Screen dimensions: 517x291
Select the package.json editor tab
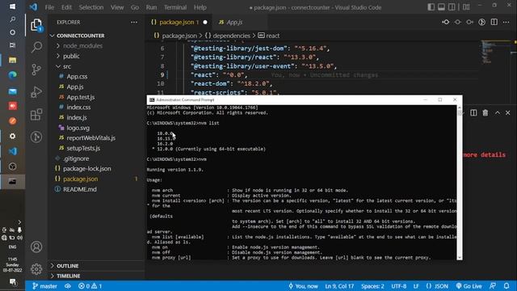179,22
